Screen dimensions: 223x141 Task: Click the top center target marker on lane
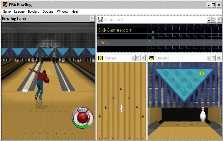pos(121,88)
